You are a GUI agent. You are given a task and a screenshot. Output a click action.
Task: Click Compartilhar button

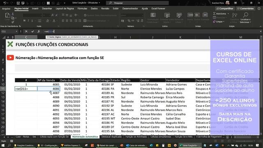[225, 9]
